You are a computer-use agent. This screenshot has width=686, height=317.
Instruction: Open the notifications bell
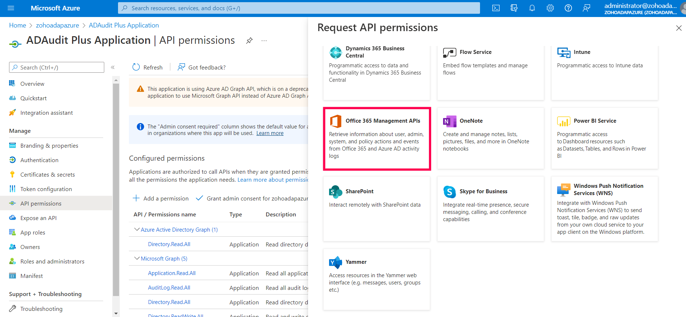tap(532, 8)
